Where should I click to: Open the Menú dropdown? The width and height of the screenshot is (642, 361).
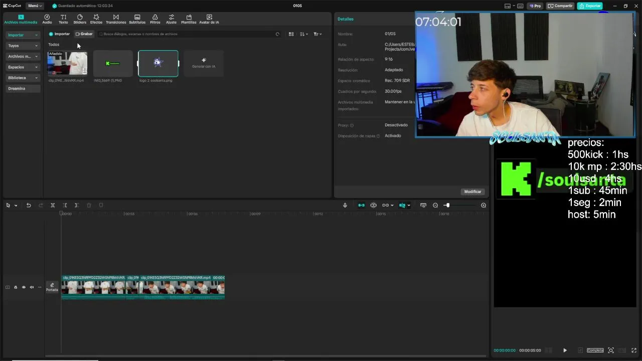click(x=35, y=6)
